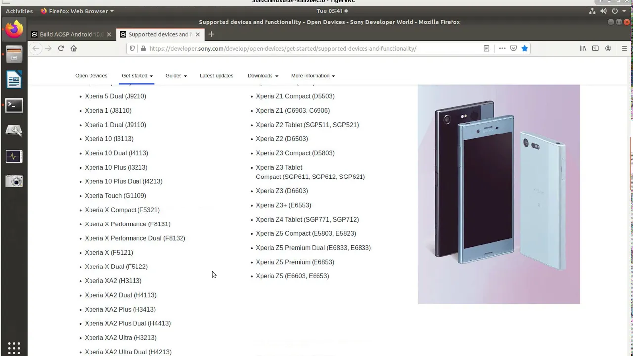633x356 pixels.
Task: Click the Xperia phones product image
Action: [x=498, y=194]
